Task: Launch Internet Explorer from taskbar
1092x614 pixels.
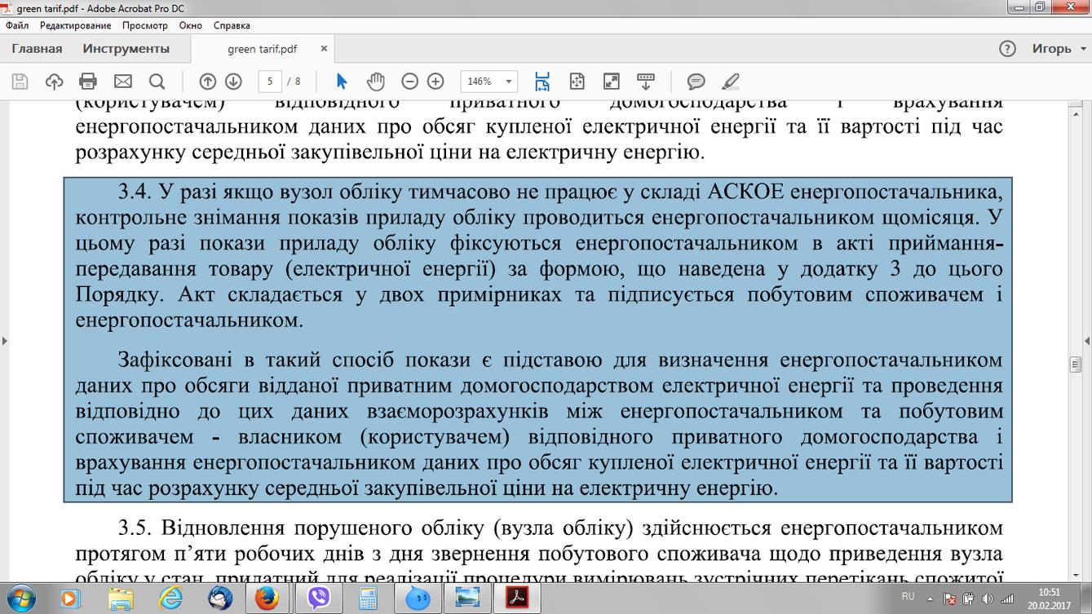Action: click(171, 599)
